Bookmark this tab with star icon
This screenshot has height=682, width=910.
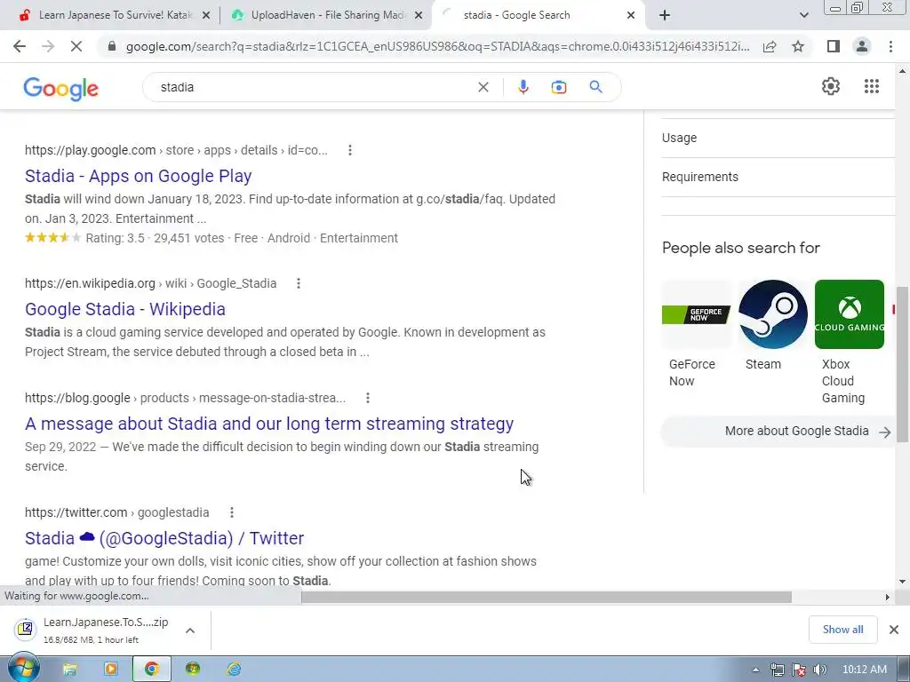[x=798, y=46]
